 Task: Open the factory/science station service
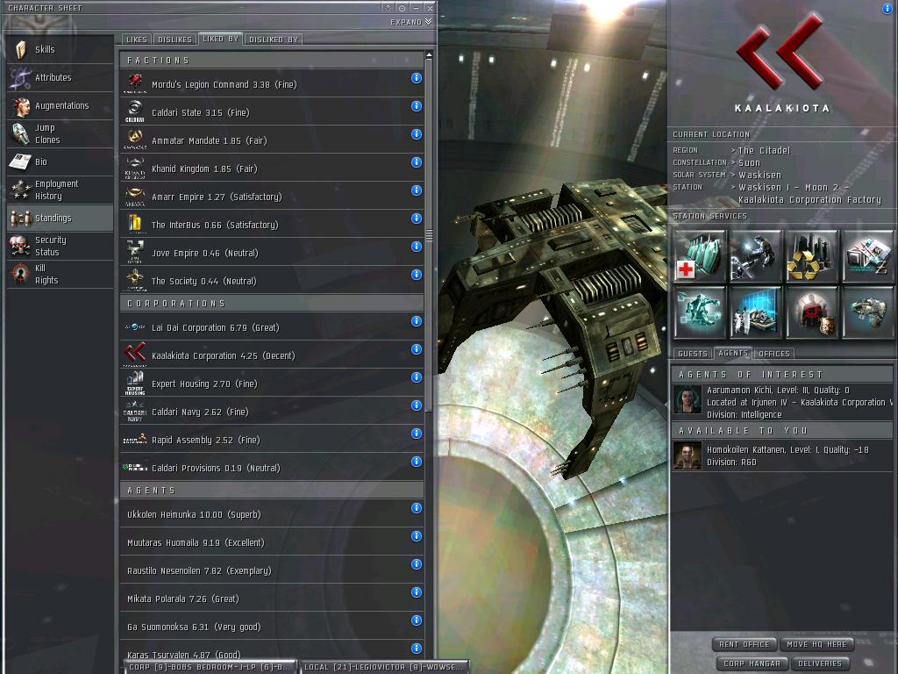tap(756, 312)
